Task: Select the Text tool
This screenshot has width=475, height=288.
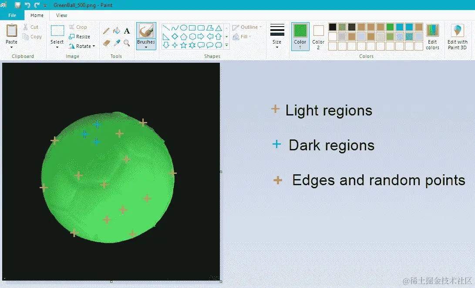Action: click(x=127, y=30)
